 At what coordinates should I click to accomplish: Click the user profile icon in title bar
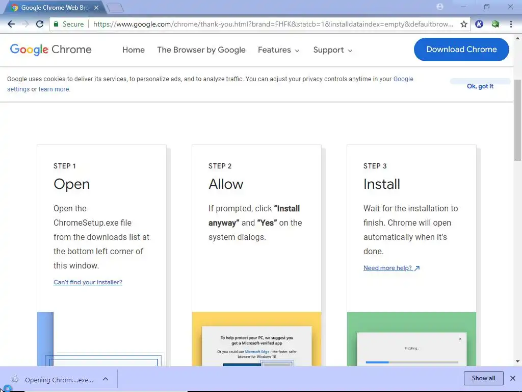440,7
